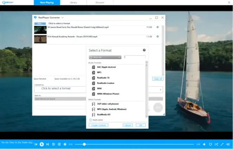This screenshot has width=233, height=149.
Task: Open RealPlayer Converter title dropdown arrow
Action: (x=62, y=18)
